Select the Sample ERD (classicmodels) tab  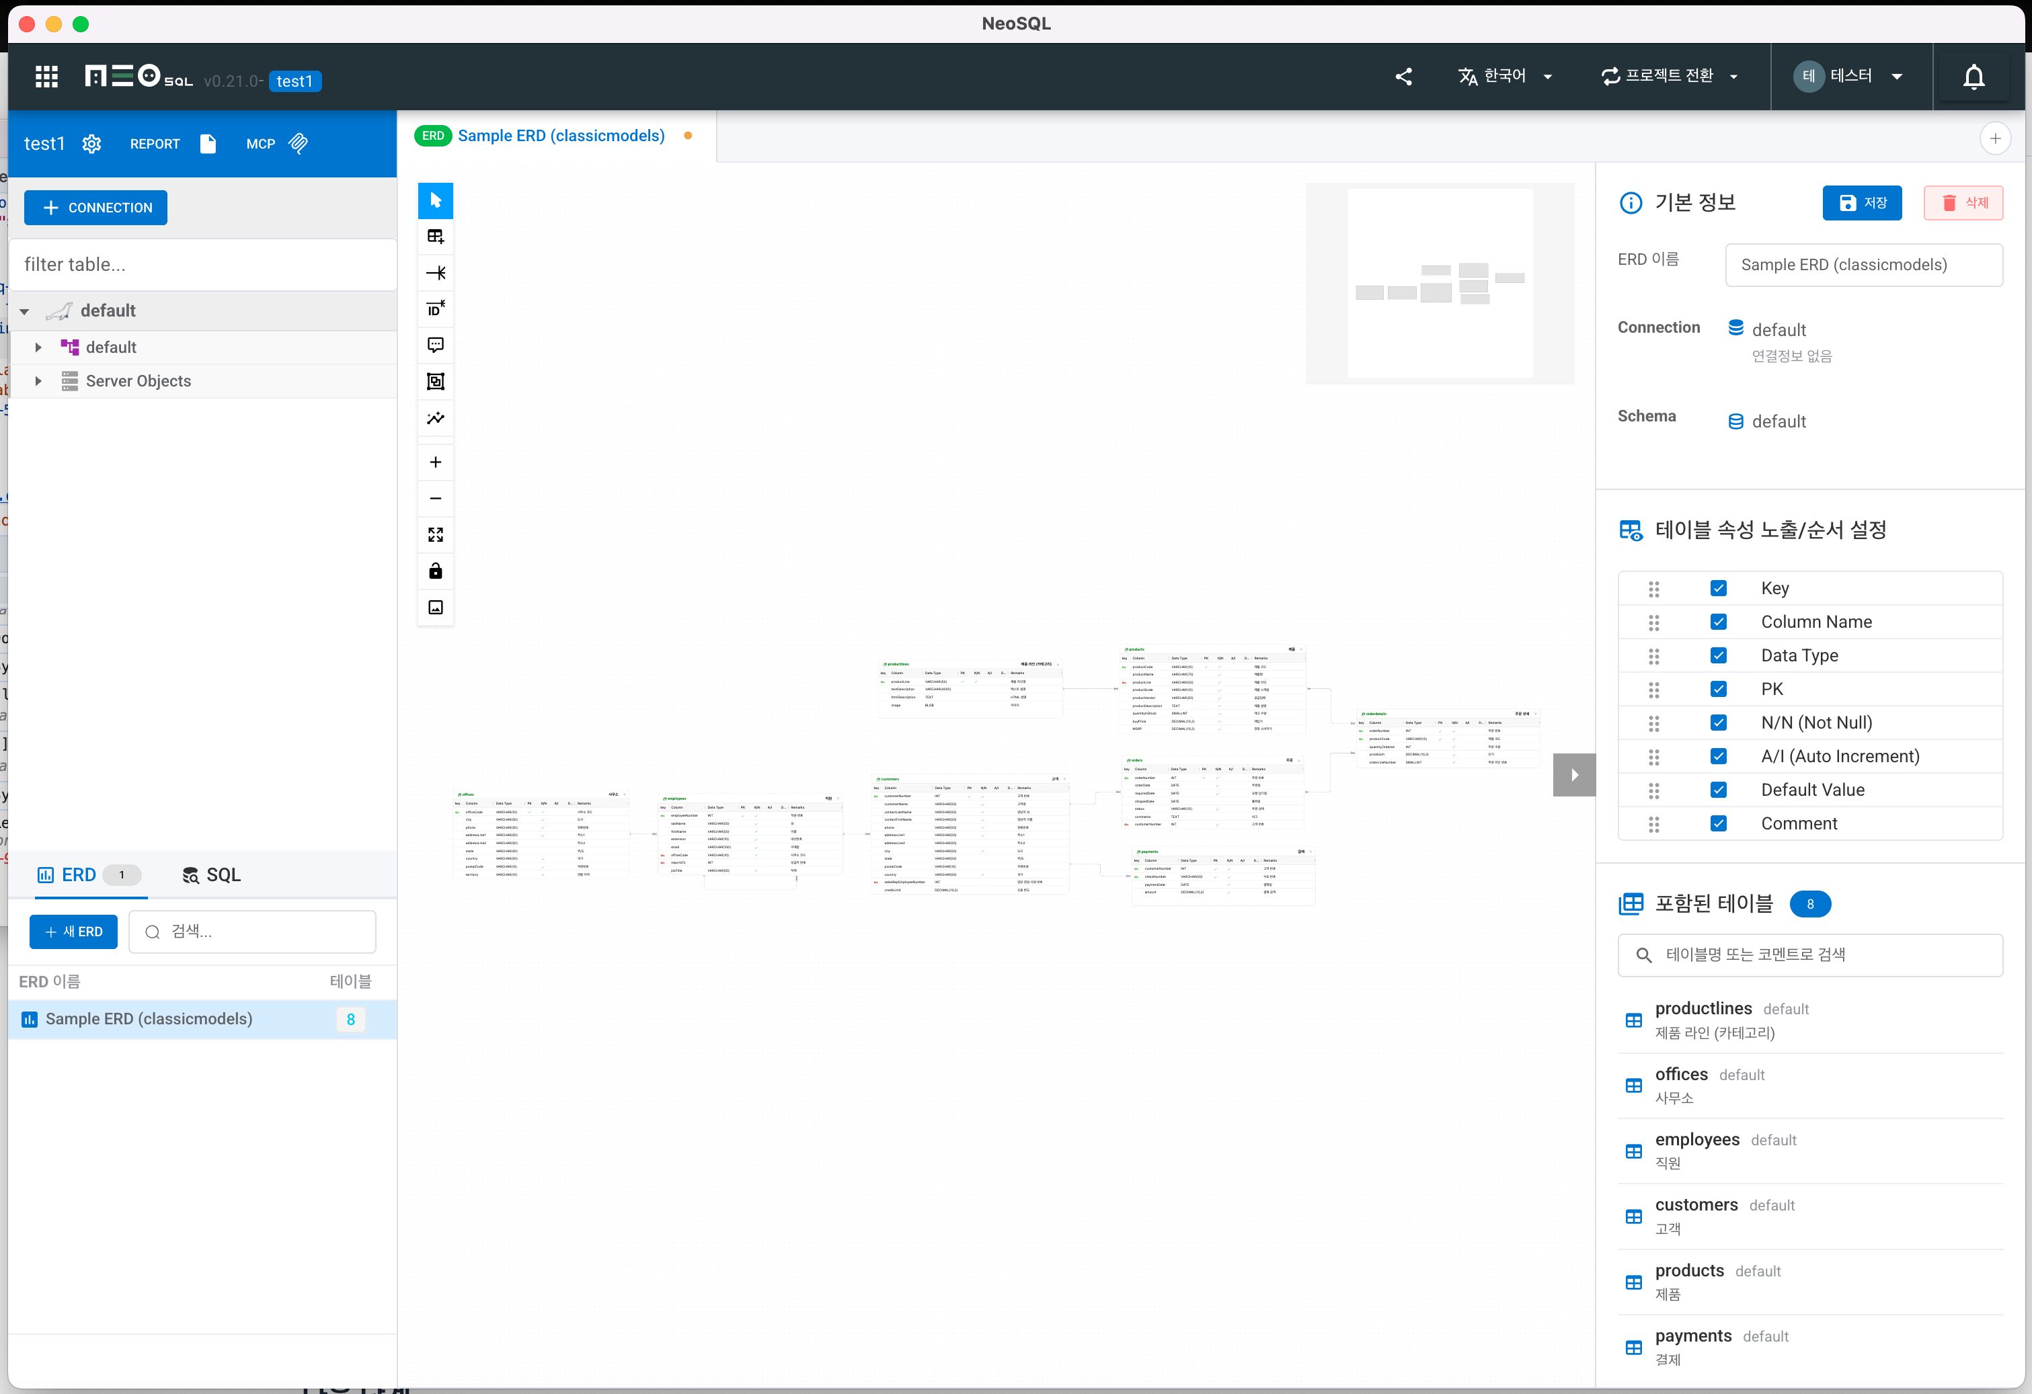click(559, 136)
